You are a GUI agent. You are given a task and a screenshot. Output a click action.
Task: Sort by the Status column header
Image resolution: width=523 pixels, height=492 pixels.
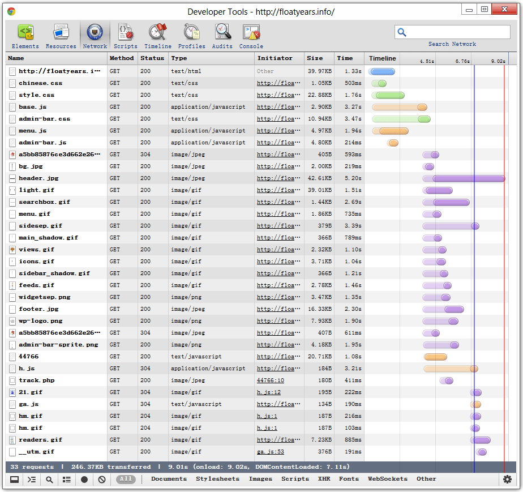point(153,58)
